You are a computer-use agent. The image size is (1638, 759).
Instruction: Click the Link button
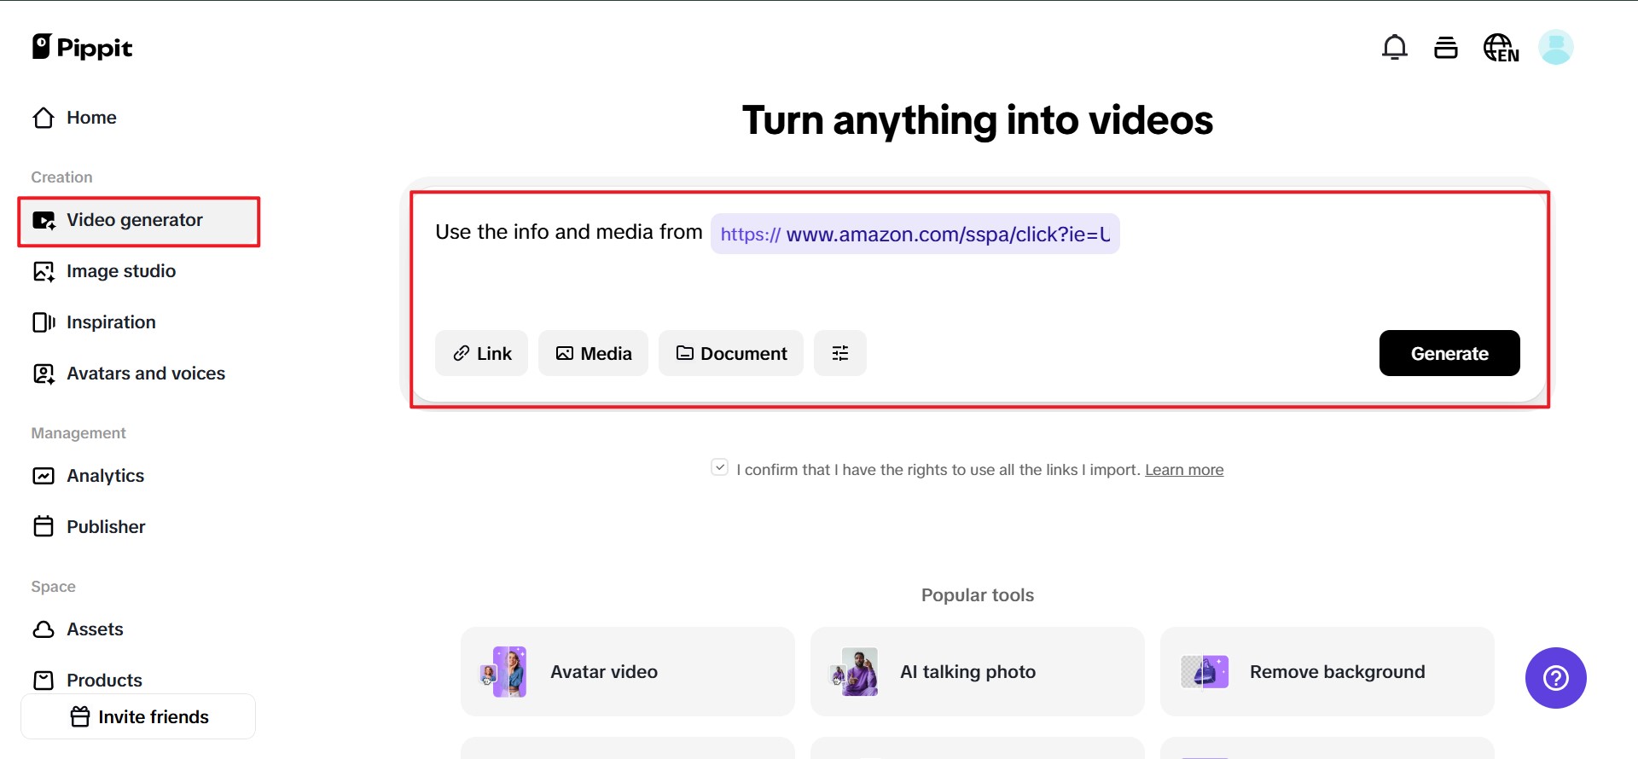482,353
